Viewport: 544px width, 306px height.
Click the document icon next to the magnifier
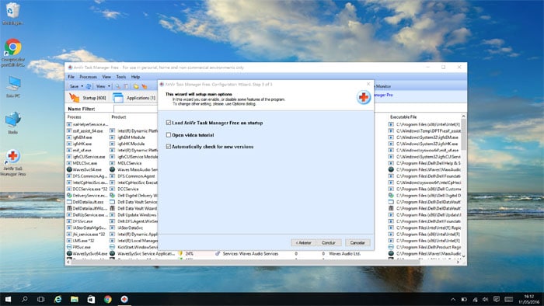(126, 86)
